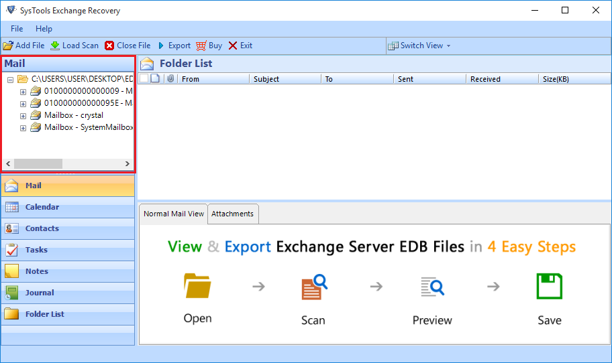Click the Contacts card icon in sidebar

coord(11,228)
